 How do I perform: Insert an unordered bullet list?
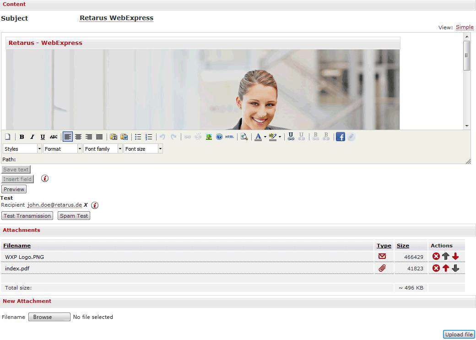138,137
